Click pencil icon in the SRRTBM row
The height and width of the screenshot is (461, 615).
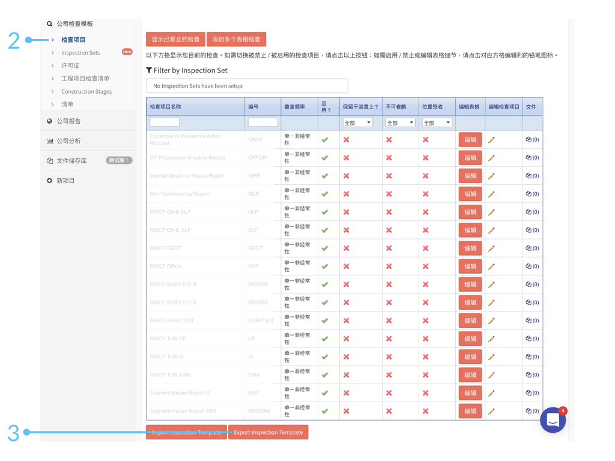coord(491,411)
